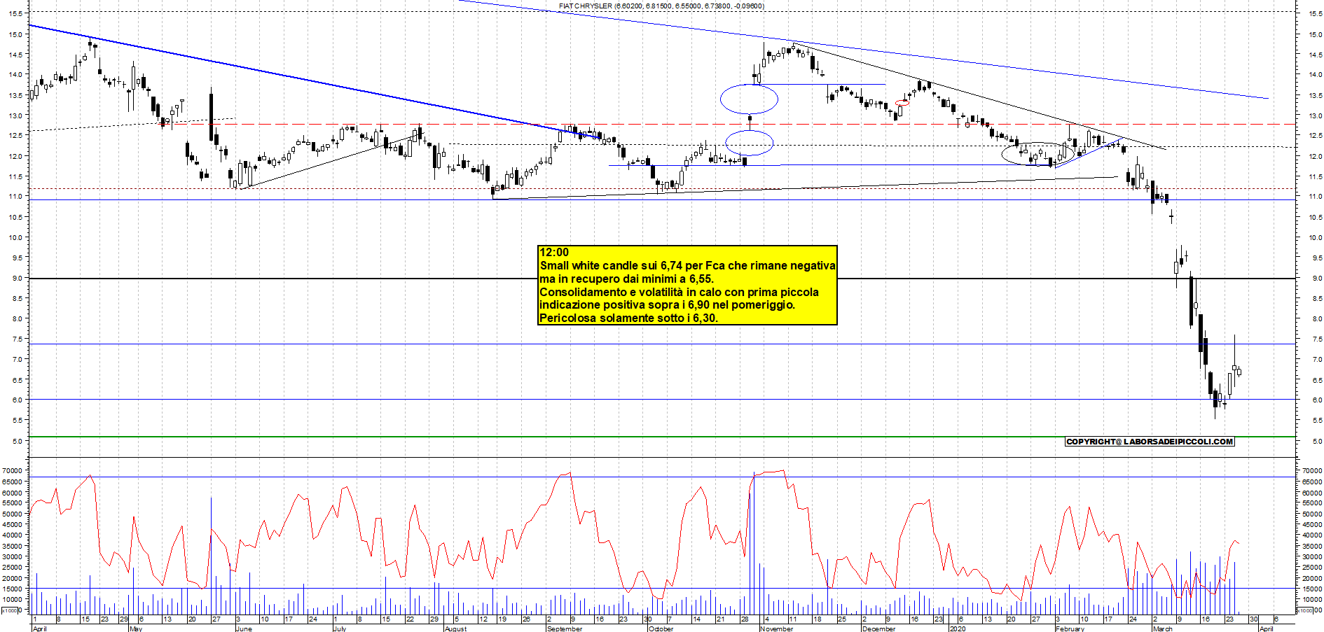Click the 9.0 price label on right axis
Viewport: 1324px width, 632px height.
coord(1316,279)
